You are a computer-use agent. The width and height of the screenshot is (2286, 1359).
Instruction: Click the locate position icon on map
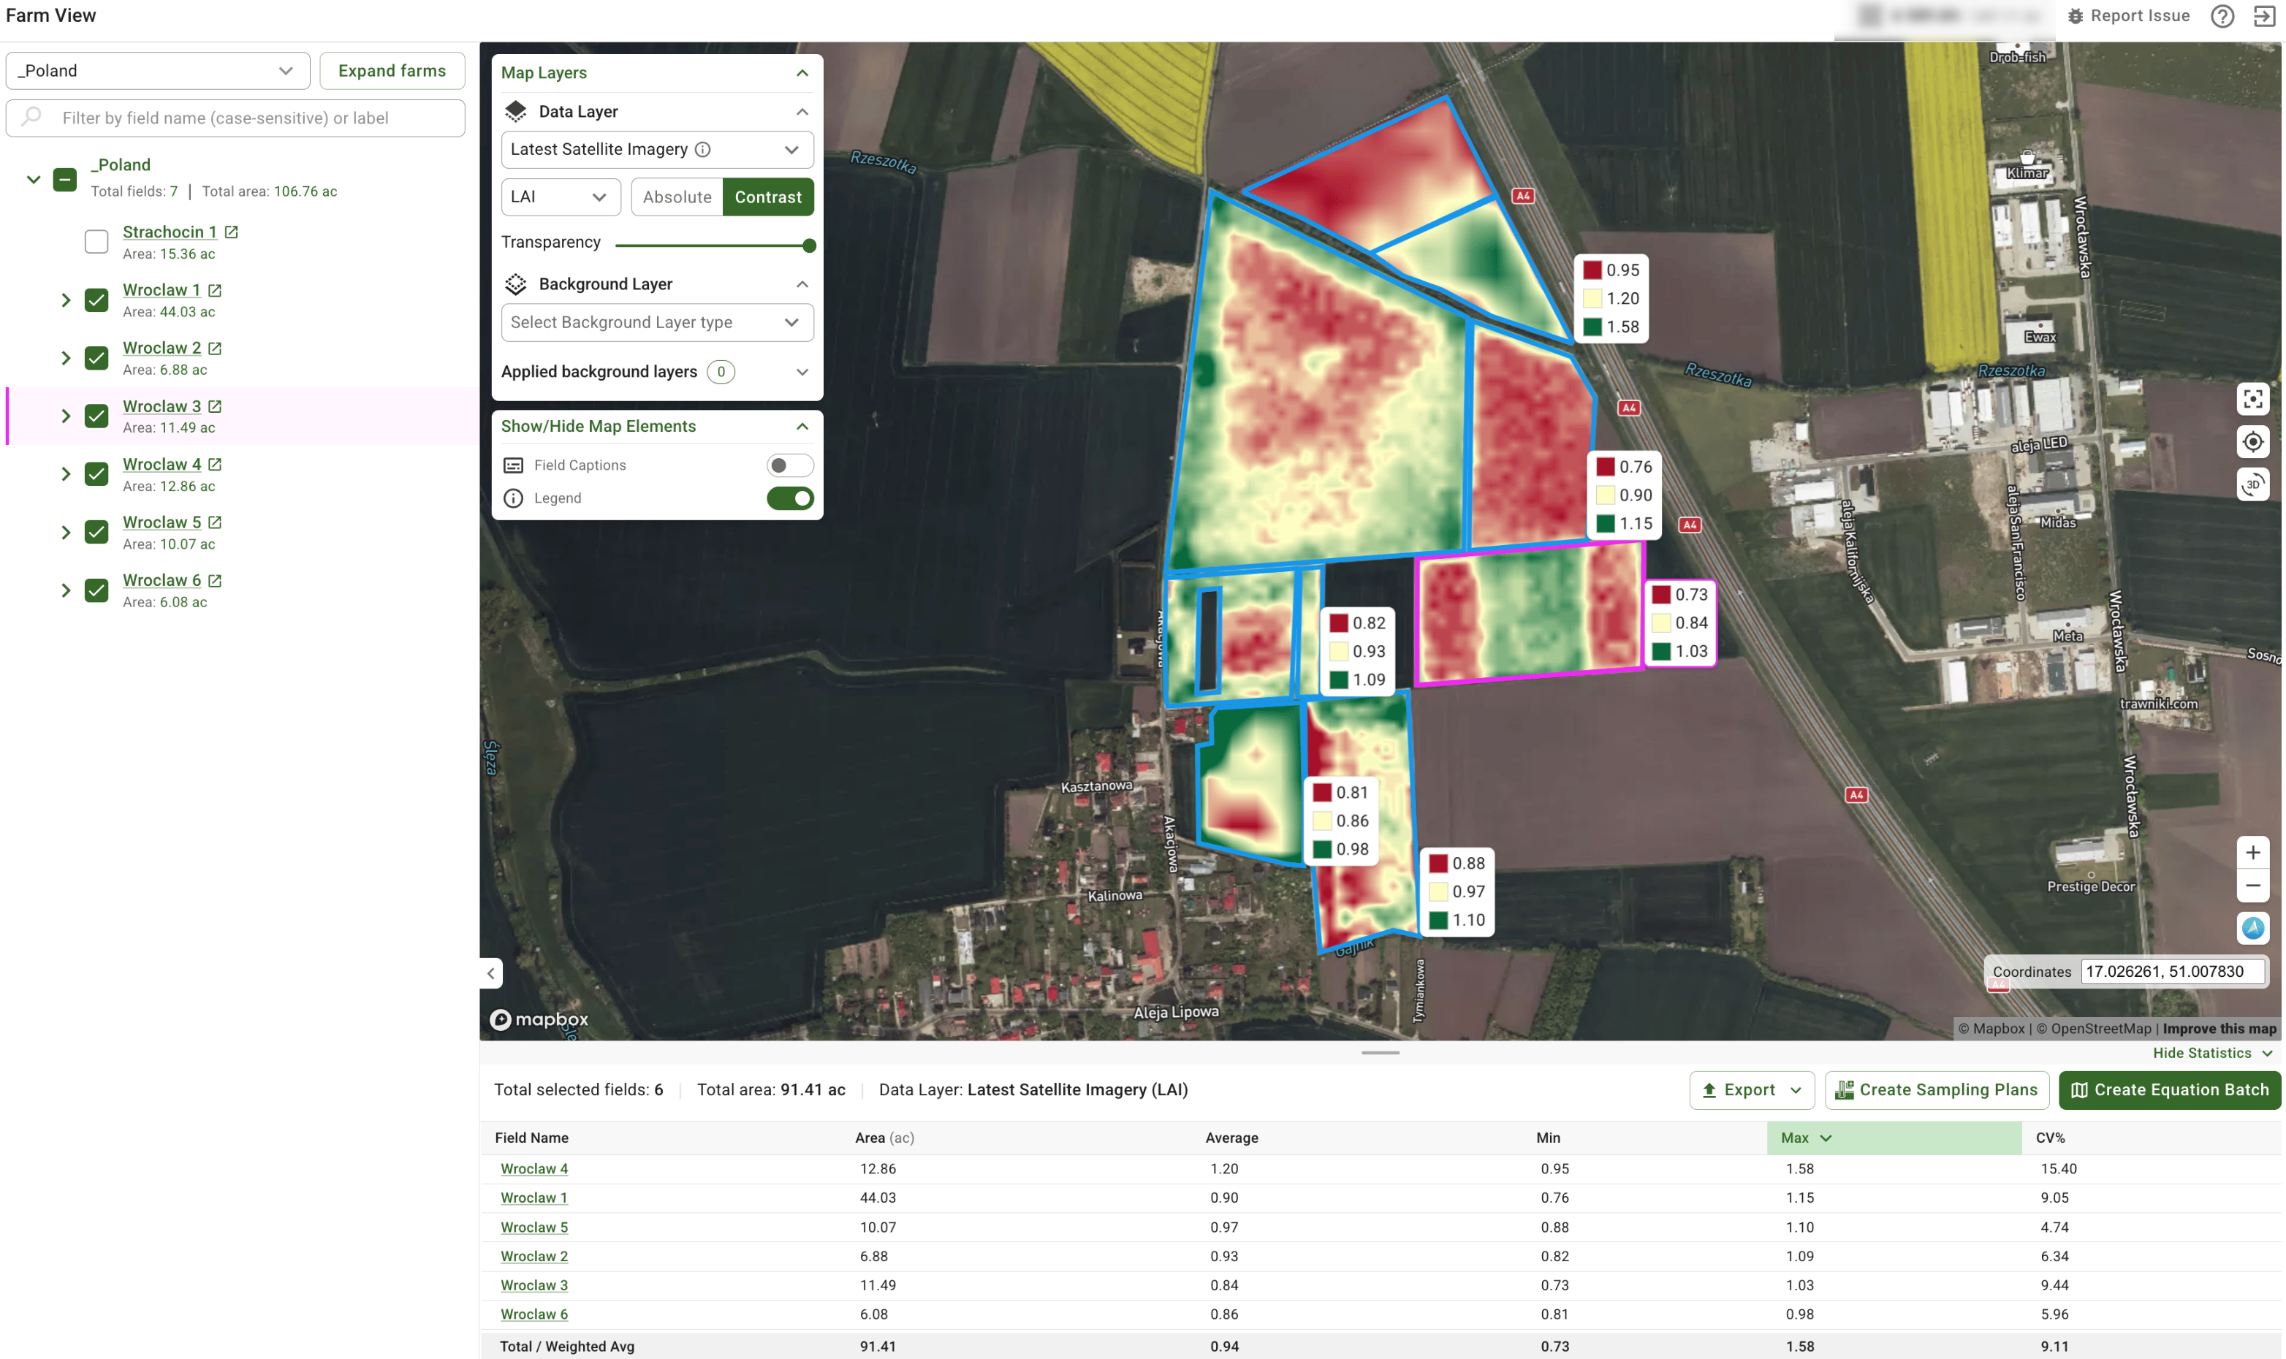[2254, 441]
